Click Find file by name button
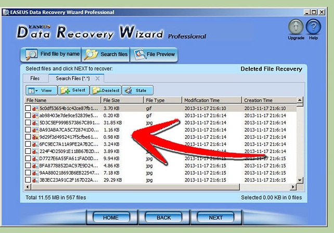The width and height of the screenshot is (334, 233). [x=50, y=55]
